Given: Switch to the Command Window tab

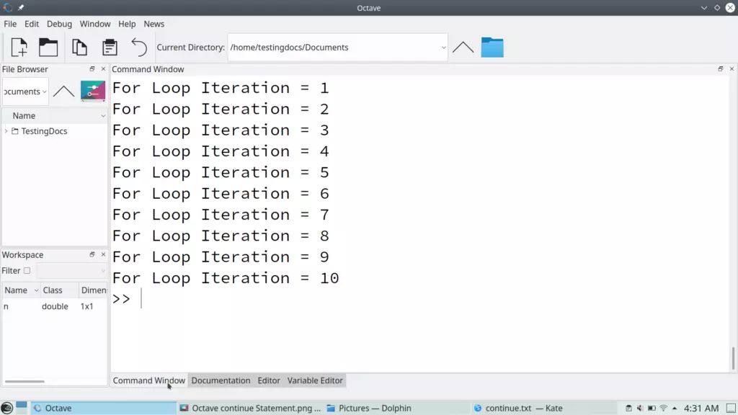Looking at the screenshot, I should [x=148, y=380].
